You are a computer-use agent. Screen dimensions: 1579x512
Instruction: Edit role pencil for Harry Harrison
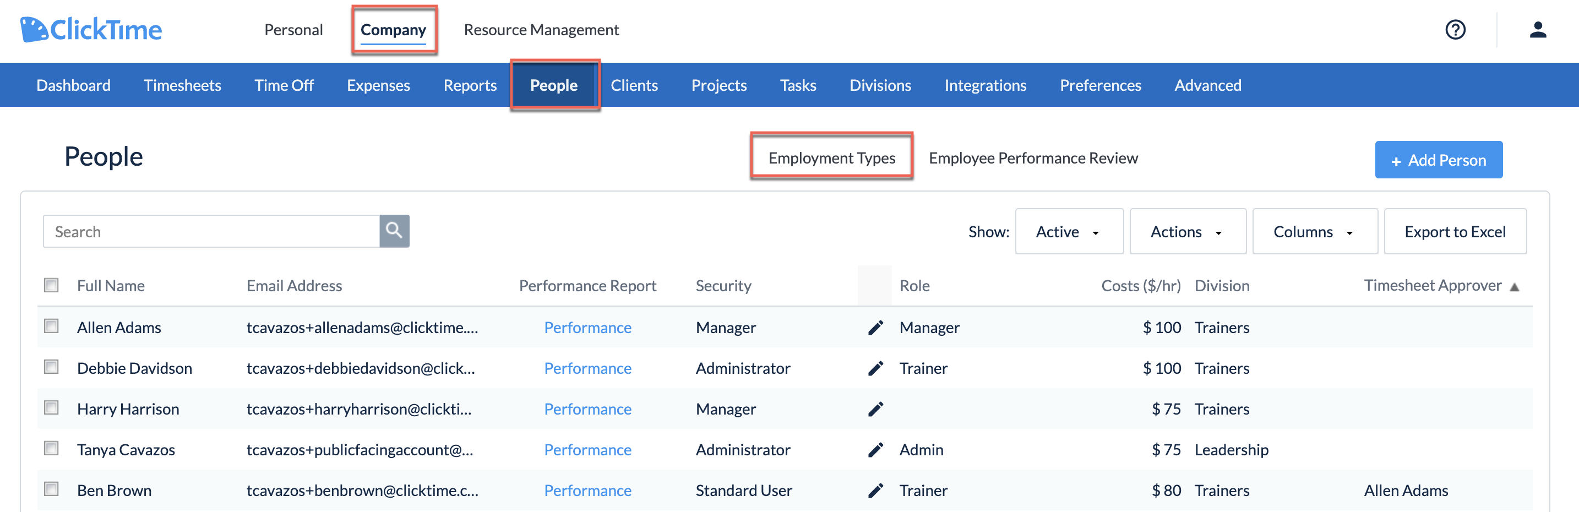875,409
